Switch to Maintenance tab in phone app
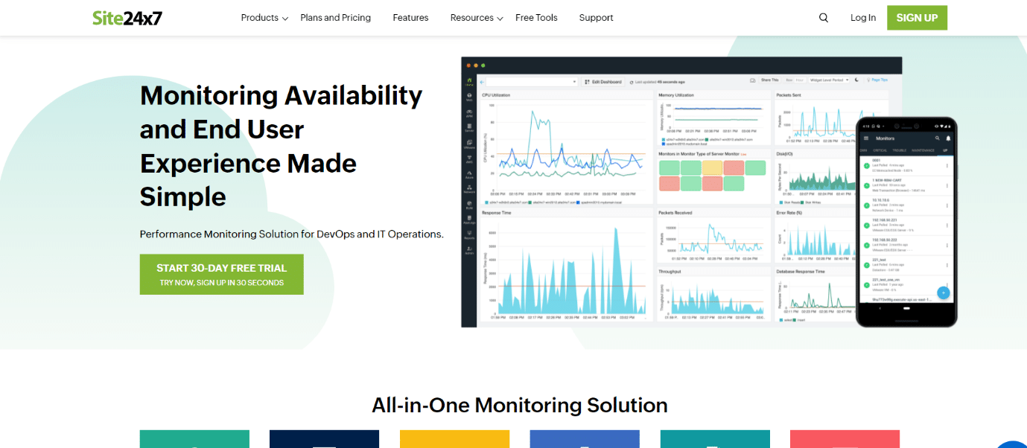 923,150
